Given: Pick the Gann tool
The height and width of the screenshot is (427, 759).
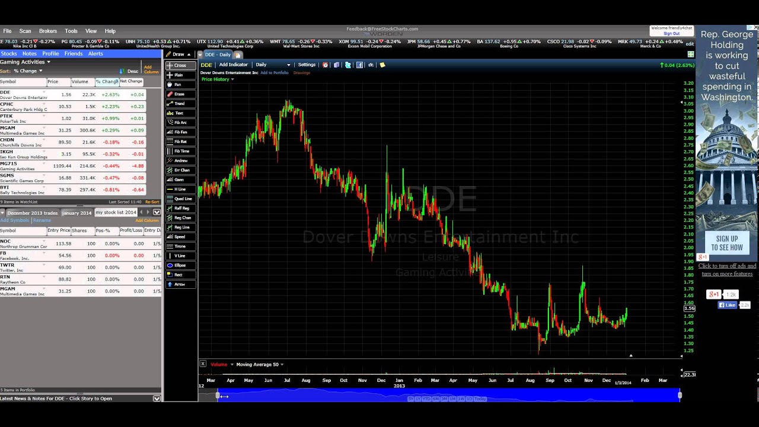Looking at the screenshot, I should (180, 180).
